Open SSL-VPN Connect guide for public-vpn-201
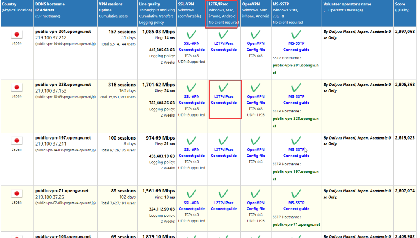Viewport: 420px width, 238px height. coord(192,50)
